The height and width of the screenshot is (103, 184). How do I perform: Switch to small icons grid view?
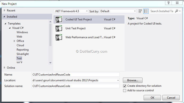pyautogui.click(x=140, y=11)
